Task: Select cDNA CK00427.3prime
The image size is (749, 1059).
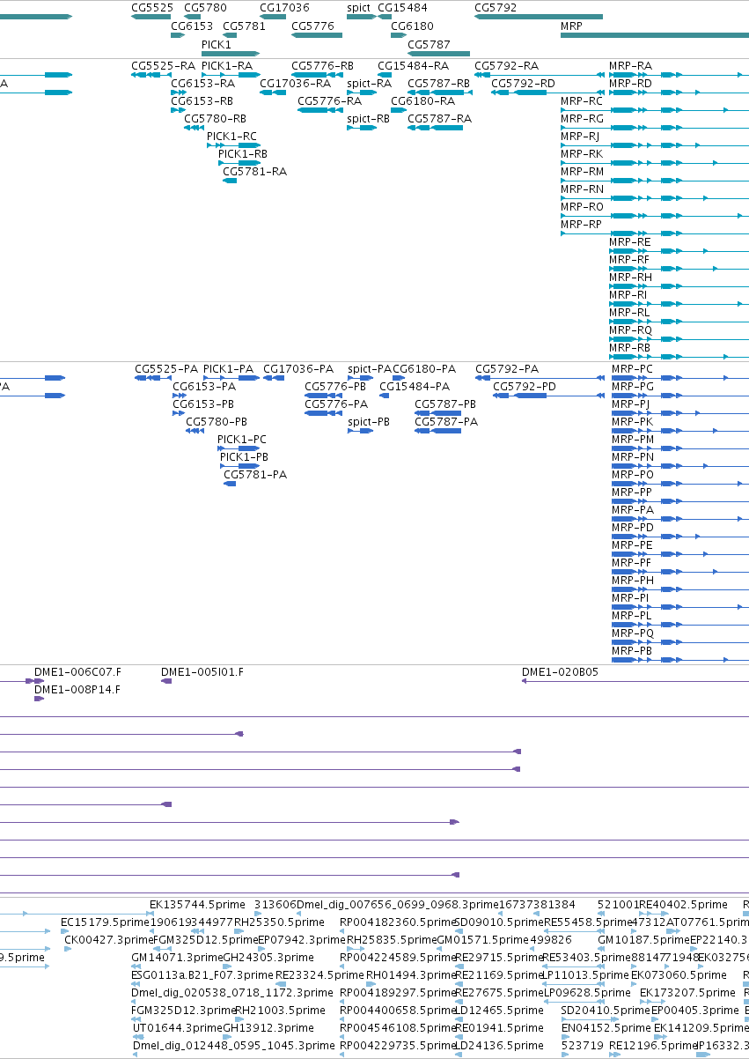Action: pos(109,940)
